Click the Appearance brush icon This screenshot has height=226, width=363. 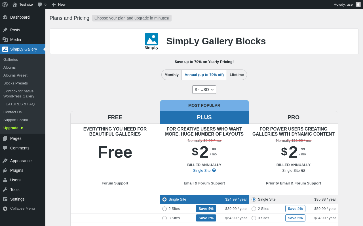(x=5, y=161)
